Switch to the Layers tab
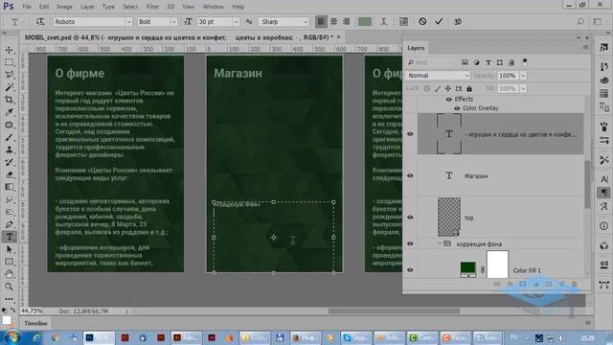 pos(416,48)
